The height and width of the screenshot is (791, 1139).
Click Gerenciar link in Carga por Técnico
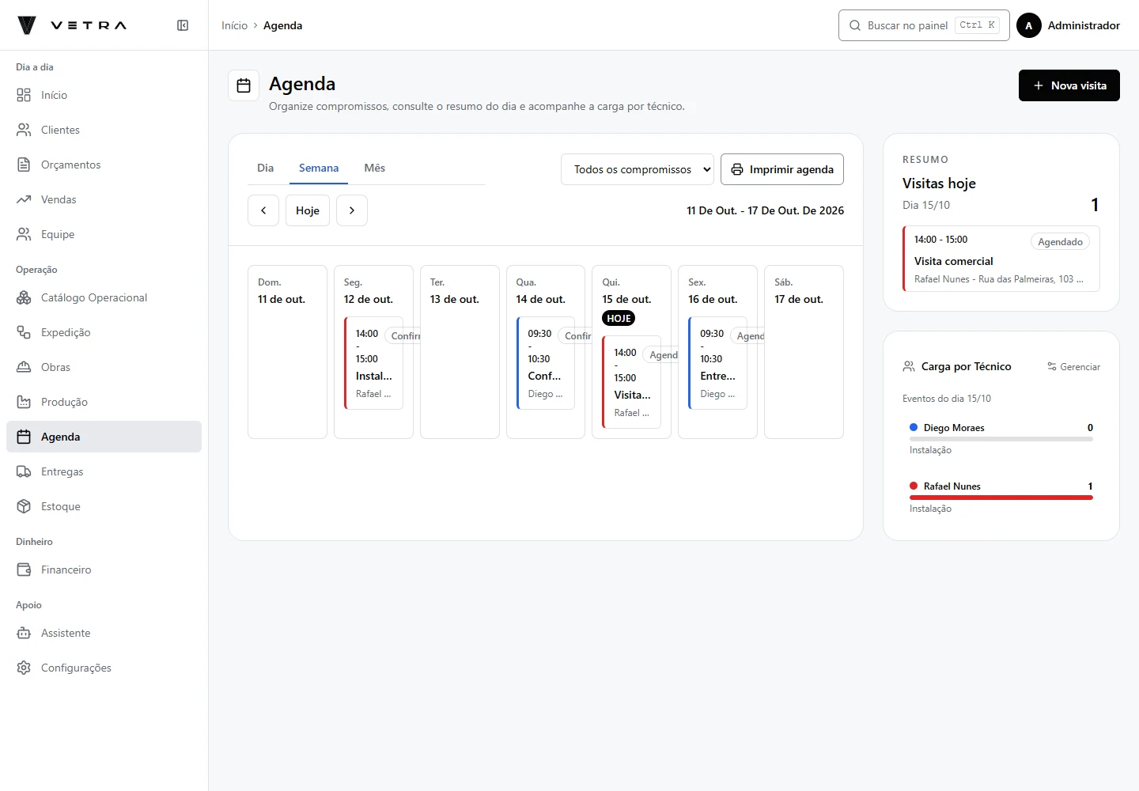[1074, 367]
